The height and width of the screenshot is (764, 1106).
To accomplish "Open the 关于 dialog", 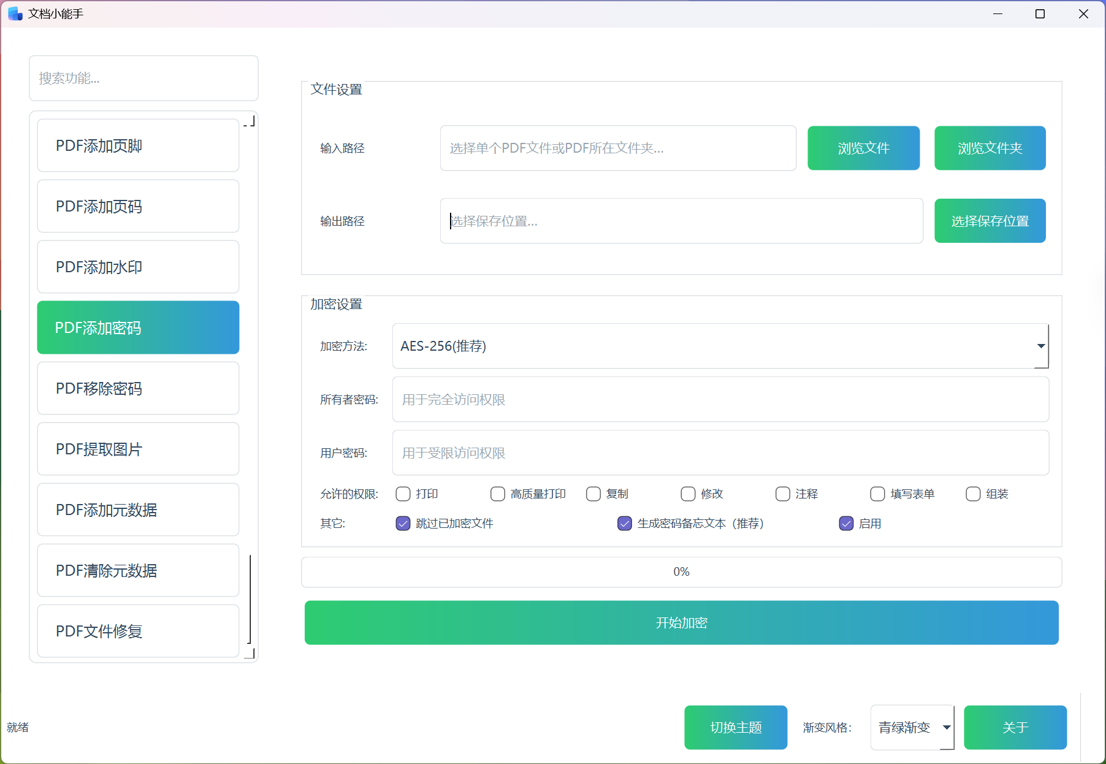I will [1015, 727].
